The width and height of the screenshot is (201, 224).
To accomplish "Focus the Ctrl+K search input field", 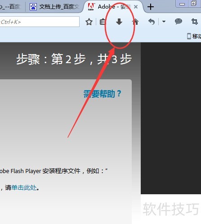I will pos(40,22).
